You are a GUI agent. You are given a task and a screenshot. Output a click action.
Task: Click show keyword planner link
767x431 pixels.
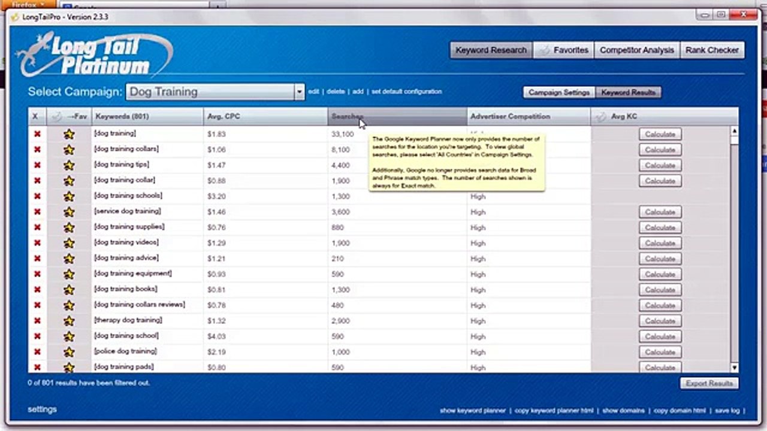[x=473, y=411]
